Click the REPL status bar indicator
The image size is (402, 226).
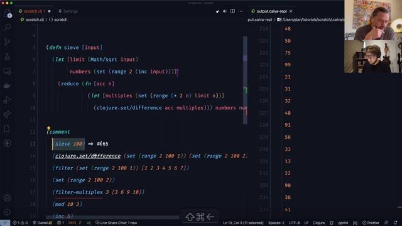[x=75, y=223]
